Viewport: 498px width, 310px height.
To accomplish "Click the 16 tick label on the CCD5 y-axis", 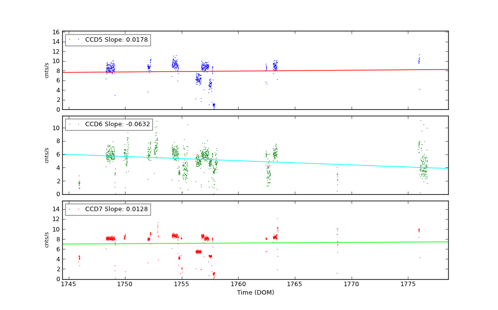I will (56, 32).
